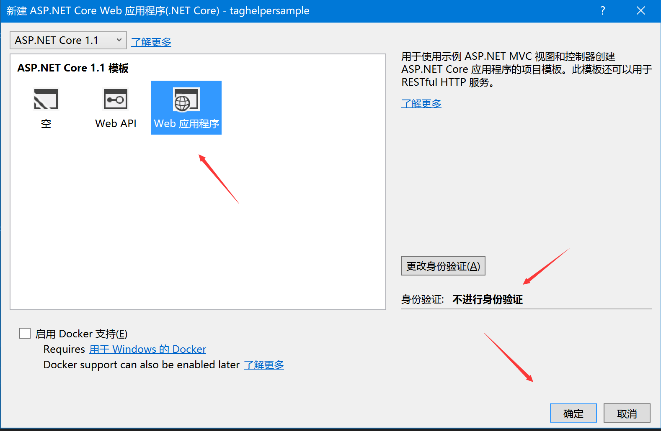Screen dimensions: 661x431
Task: Open 了解更多 link after Docker support note
Action: 263,365
